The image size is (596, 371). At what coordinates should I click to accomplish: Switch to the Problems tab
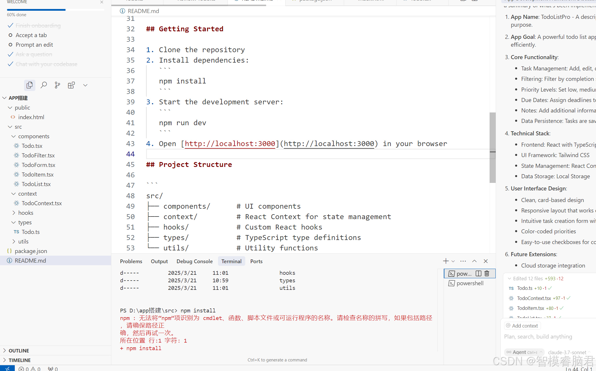point(131,261)
